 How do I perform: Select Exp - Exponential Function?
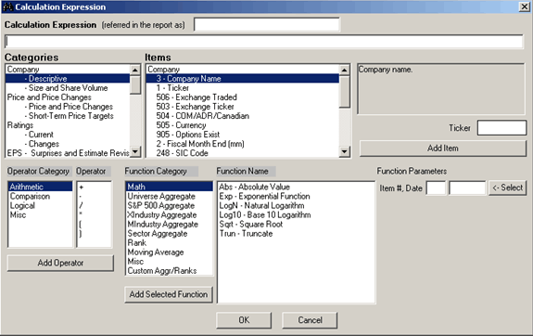pos(265,197)
